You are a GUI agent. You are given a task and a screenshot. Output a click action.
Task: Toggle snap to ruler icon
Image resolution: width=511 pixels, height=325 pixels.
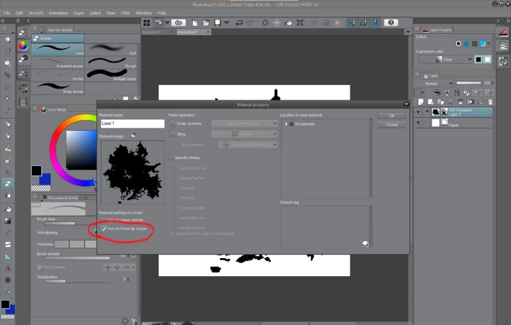tap(352, 22)
